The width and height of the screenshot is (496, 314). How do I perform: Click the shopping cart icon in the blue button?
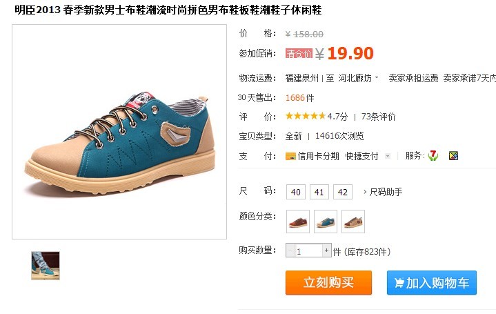(x=399, y=283)
